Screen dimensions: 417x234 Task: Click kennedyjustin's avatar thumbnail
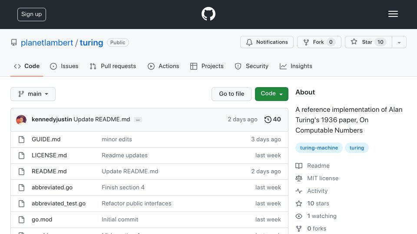(x=21, y=120)
